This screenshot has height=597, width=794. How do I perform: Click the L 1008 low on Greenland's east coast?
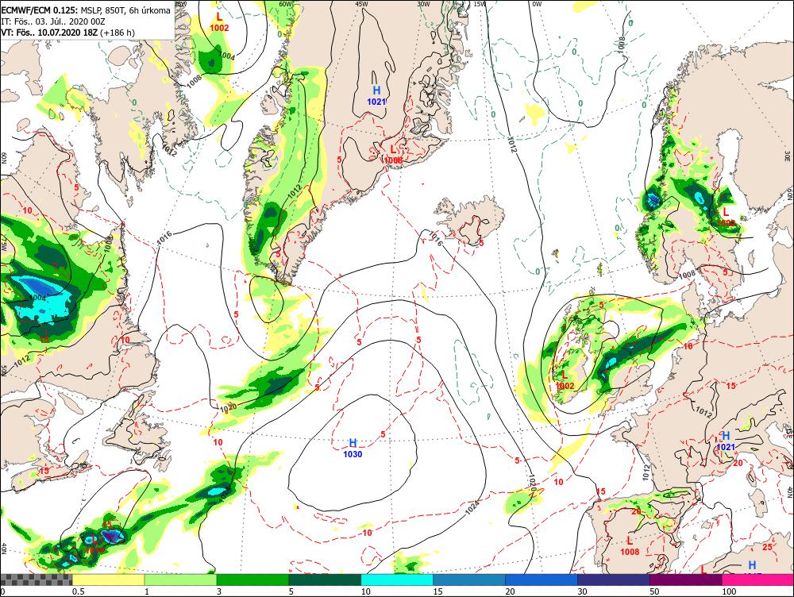(393, 155)
